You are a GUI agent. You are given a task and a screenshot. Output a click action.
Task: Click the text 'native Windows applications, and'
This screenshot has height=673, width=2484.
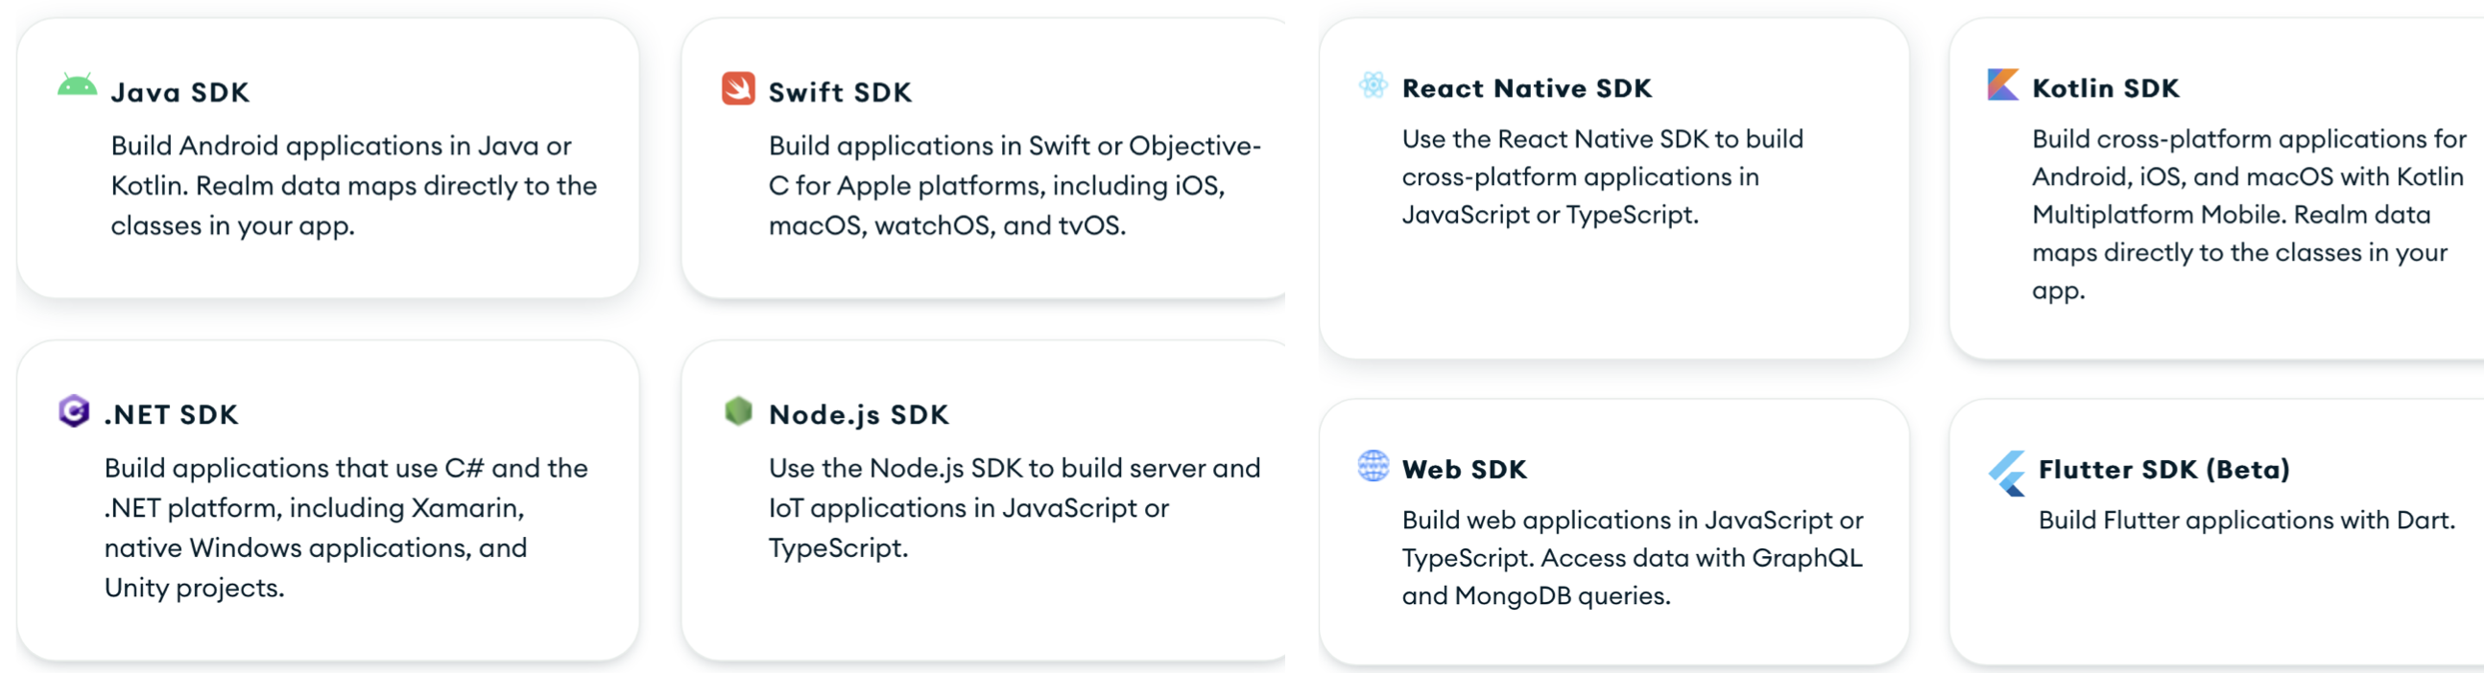pyautogui.click(x=316, y=547)
